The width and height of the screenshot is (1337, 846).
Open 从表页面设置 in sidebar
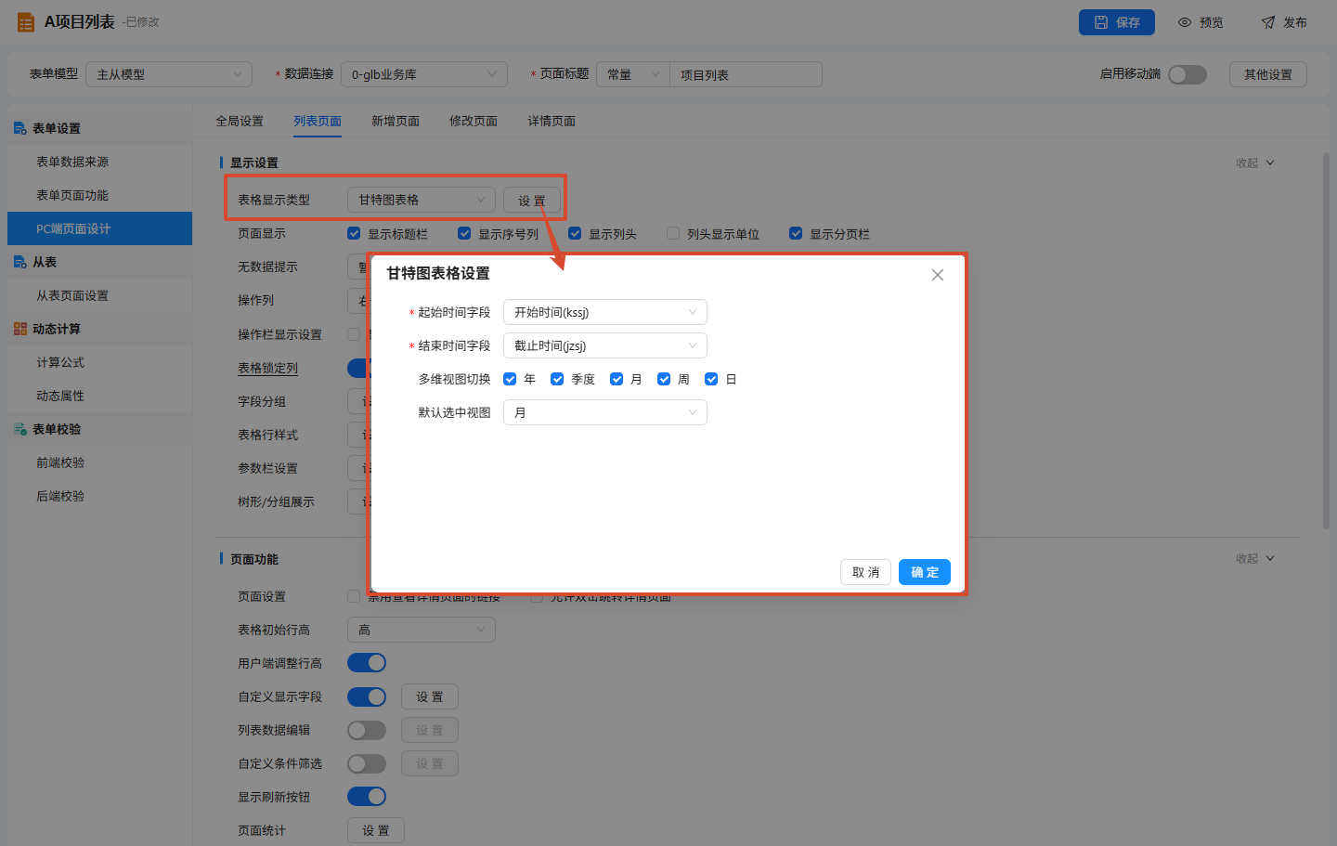coord(99,295)
